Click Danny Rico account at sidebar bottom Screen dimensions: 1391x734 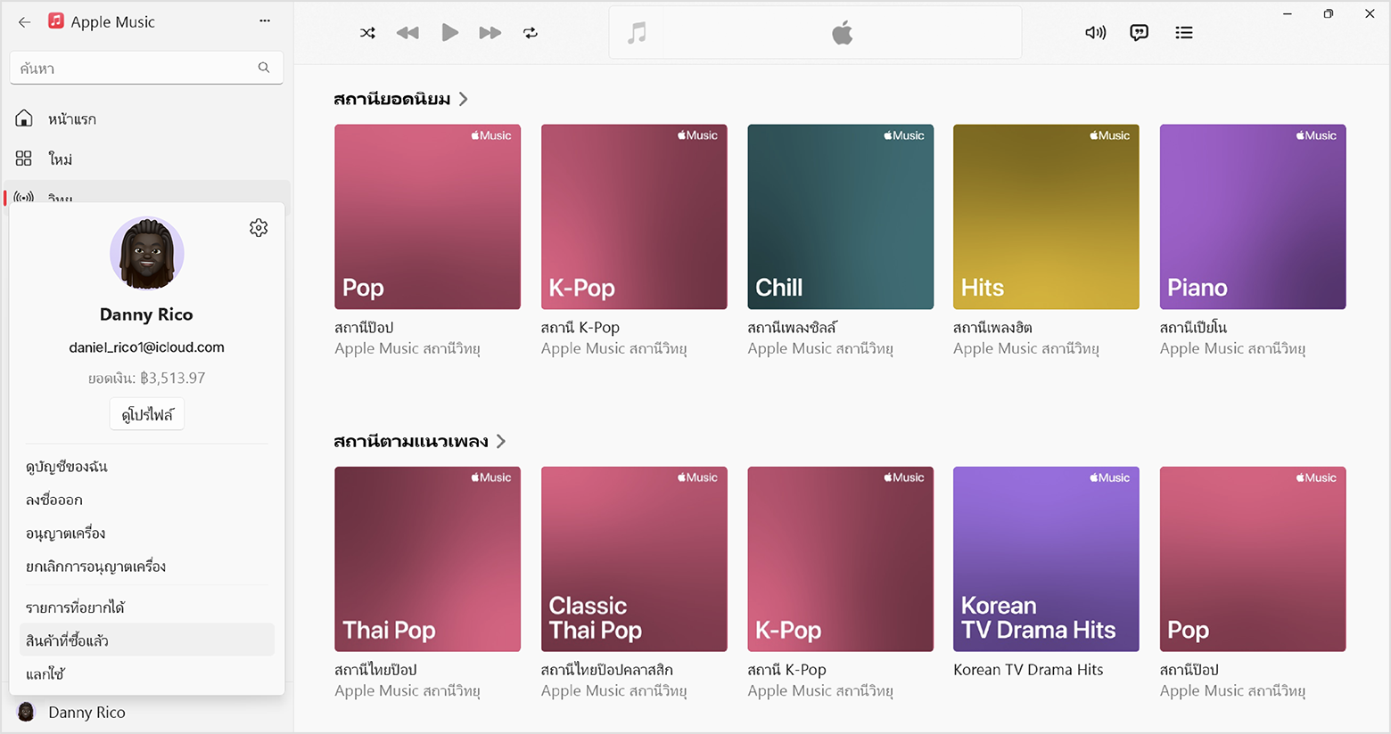(x=146, y=713)
